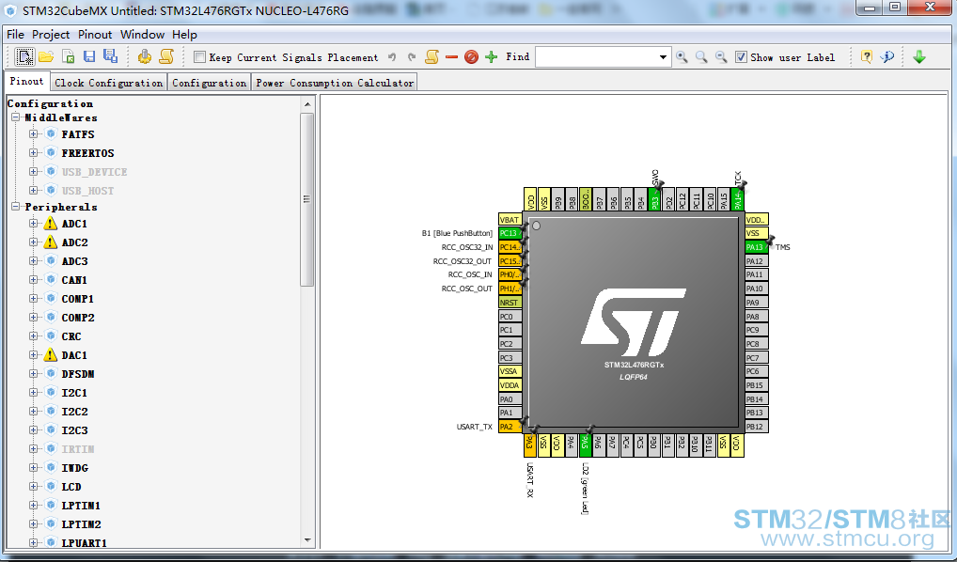Image resolution: width=957 pixels, height=562 pixels.
Task: Click the New Project toolbar icon
Action: coord(24,56)
